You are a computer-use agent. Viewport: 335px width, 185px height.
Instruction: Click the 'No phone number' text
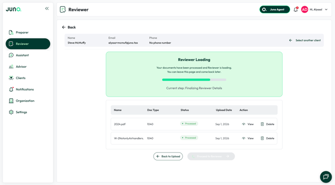tap(160, 43)
